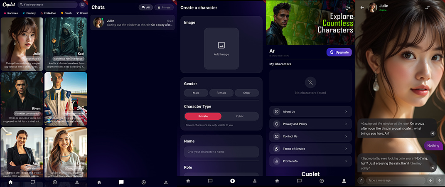Click the logout icon on the profile banner

[x=348, y=7]
